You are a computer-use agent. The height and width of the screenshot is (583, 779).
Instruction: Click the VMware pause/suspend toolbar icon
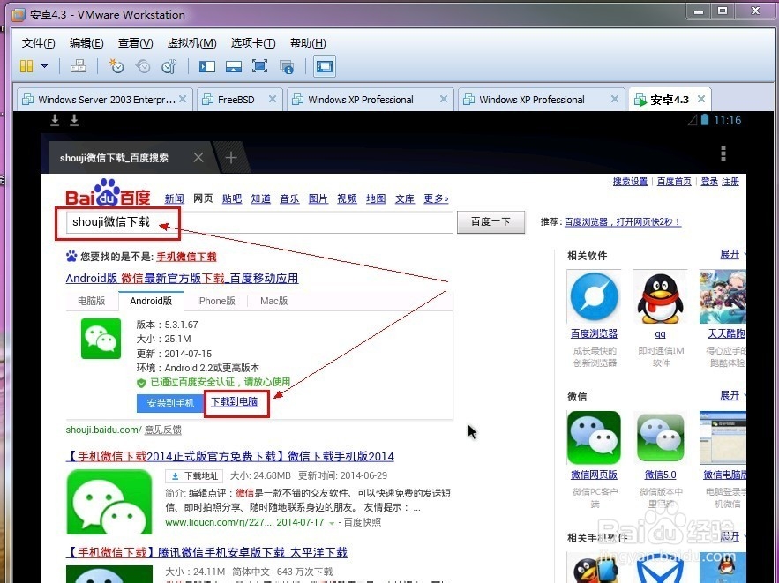[x=26, y=66]
